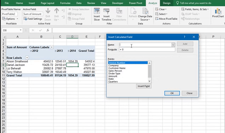Open the Formulas ribbon tab
The width and height of the screenshot is (225, 133).
pyautogui.click(x=65, y=3)
